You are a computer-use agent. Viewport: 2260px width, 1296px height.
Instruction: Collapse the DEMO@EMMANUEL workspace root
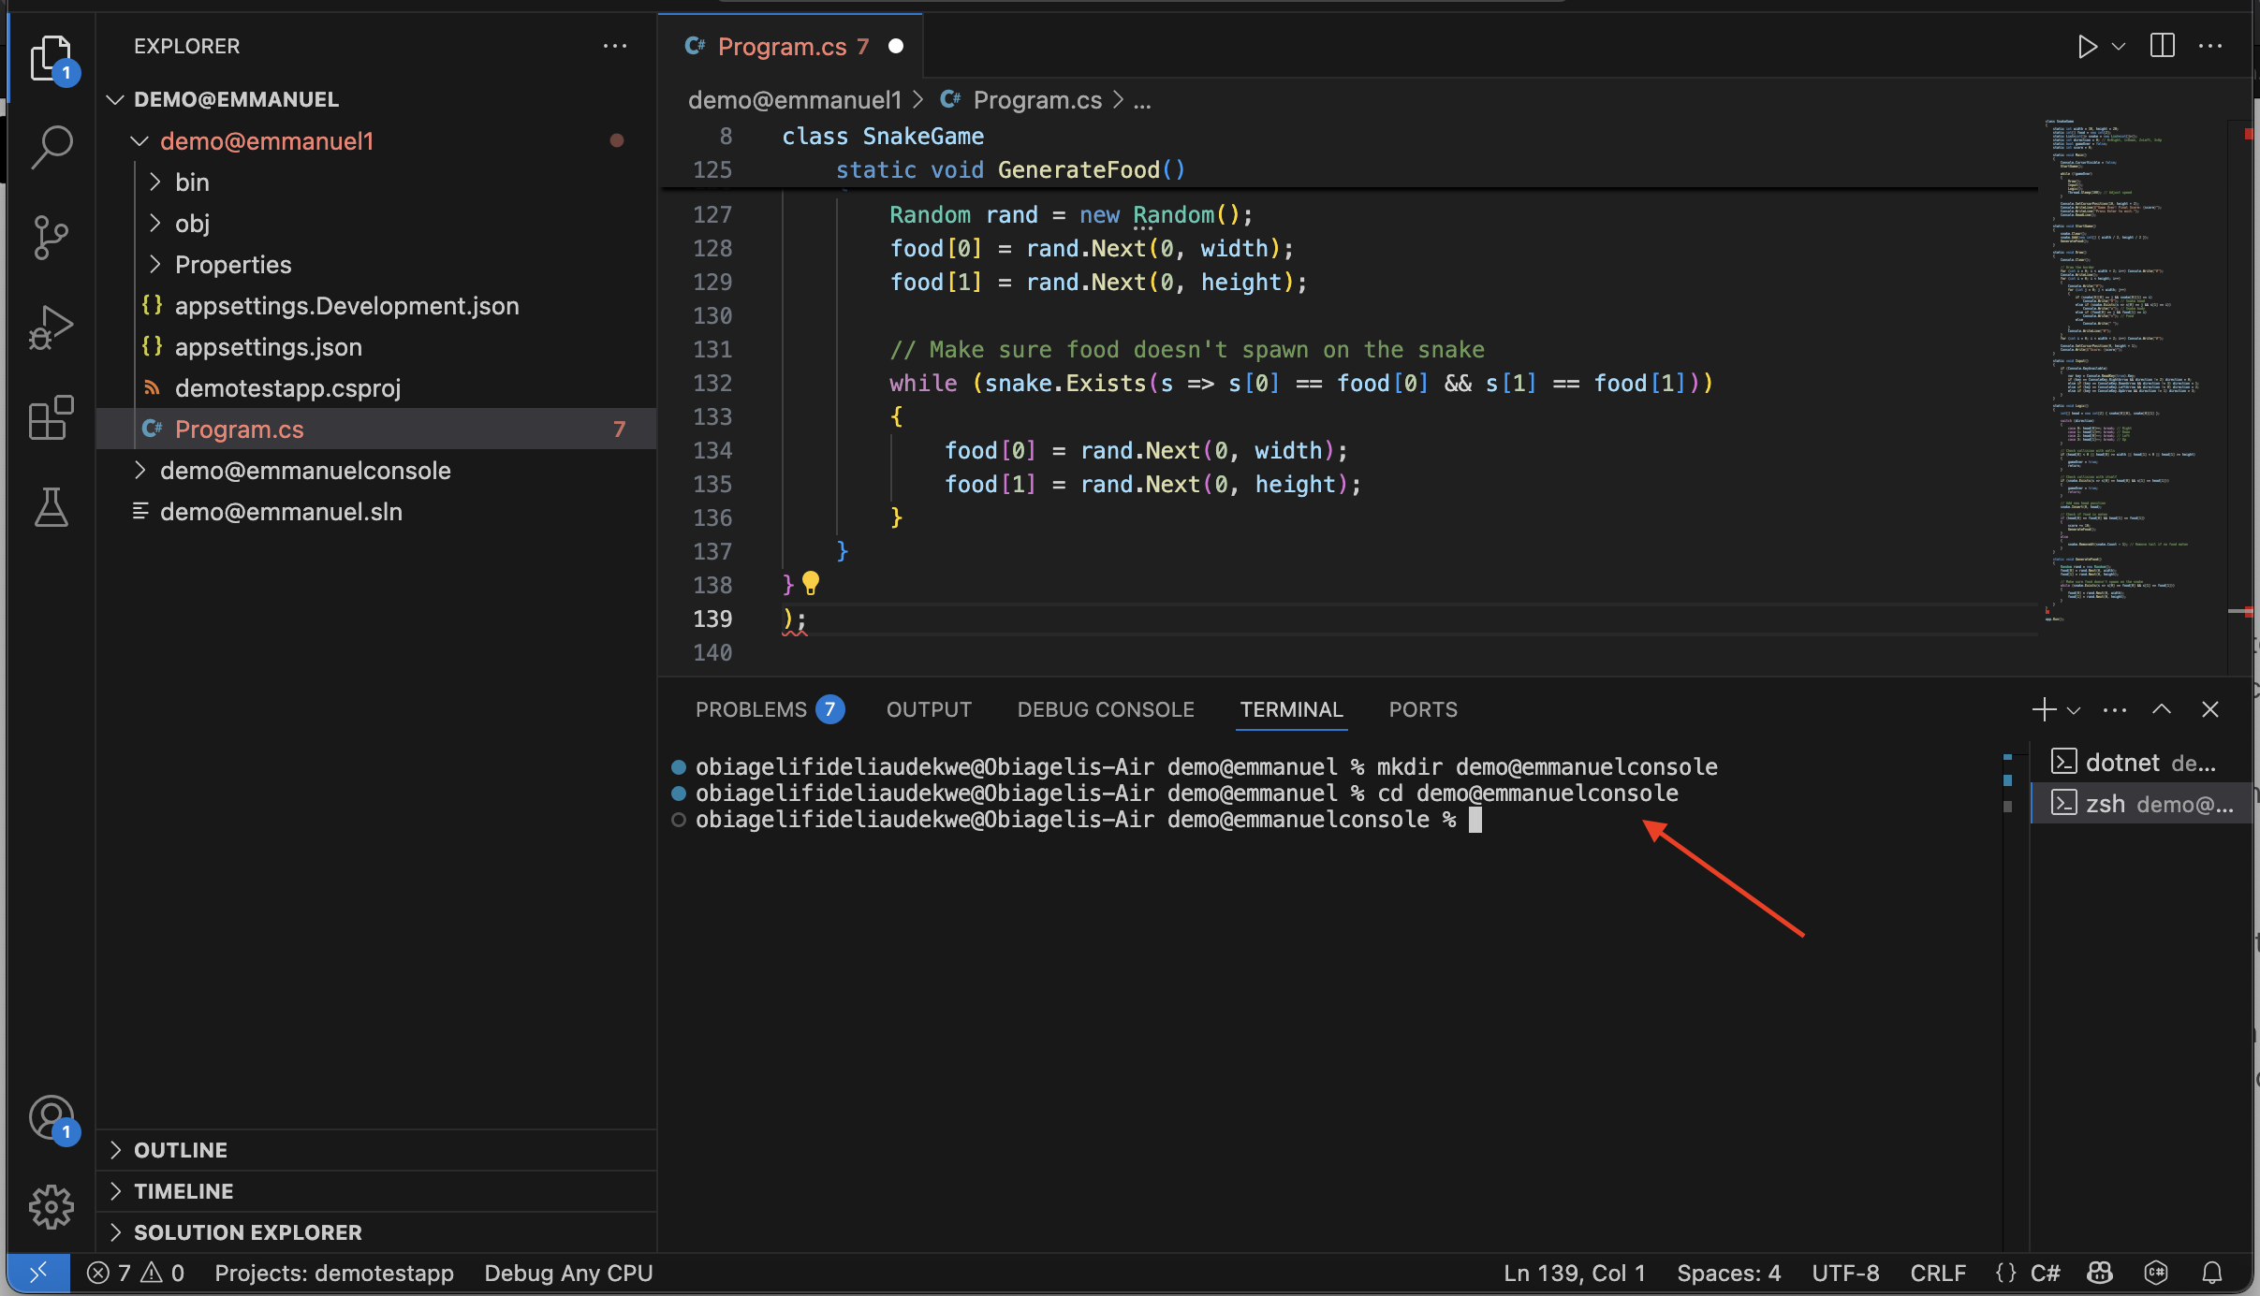point(376,99)
